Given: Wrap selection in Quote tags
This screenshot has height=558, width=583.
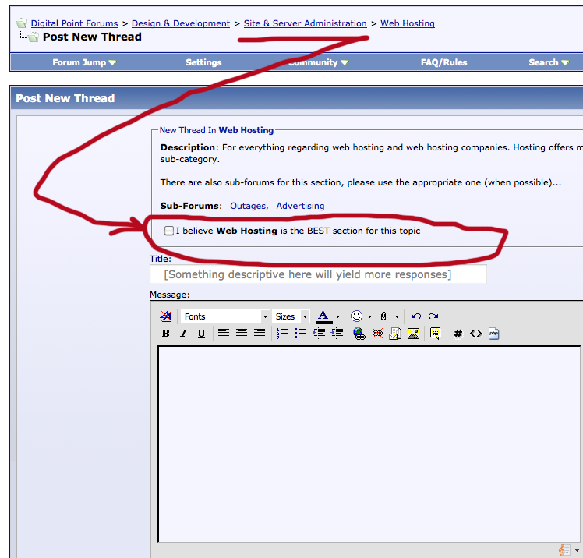Looking at the screenshot, I should (x=435, y=334).
